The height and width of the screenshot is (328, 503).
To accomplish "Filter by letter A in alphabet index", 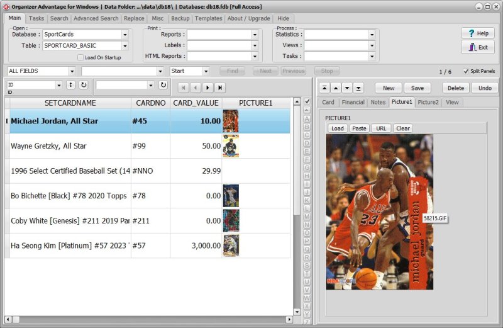I will coord(307,118).
